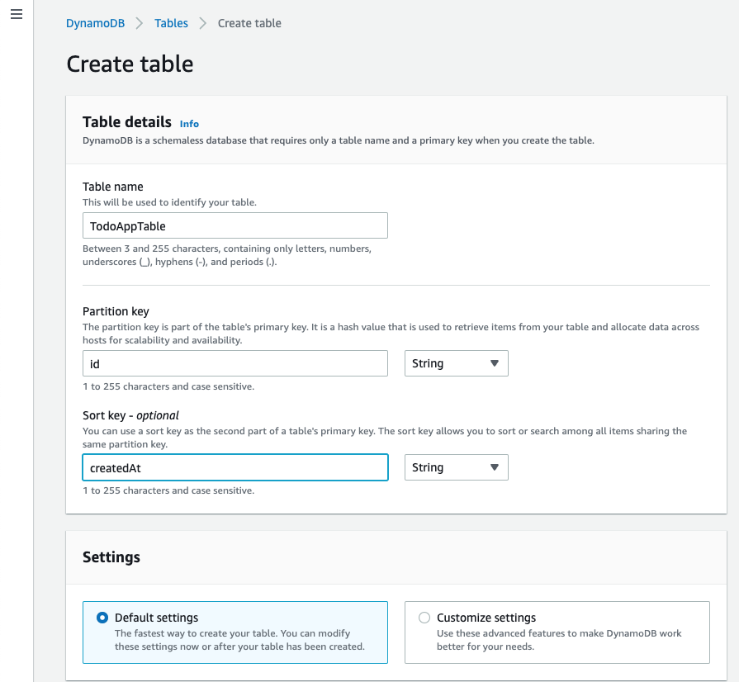
Task: Open the Info link beside Table details
Action: (x=189, y=124)
